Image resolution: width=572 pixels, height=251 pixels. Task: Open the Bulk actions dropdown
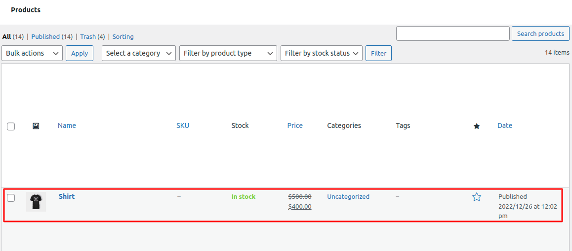(33, 53)
